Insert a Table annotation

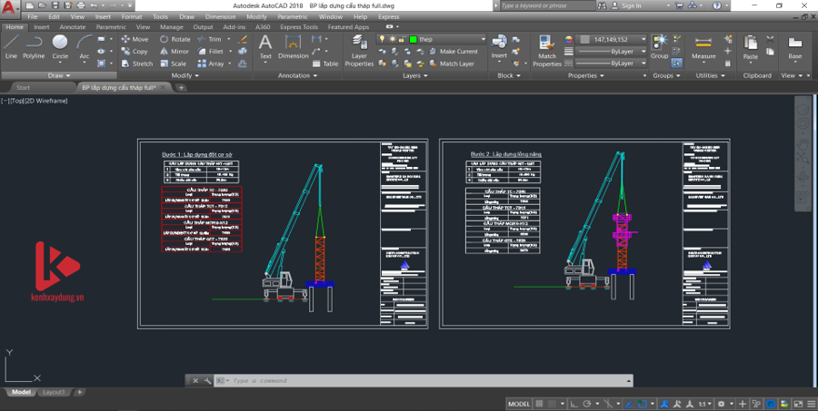coord(324,64)
